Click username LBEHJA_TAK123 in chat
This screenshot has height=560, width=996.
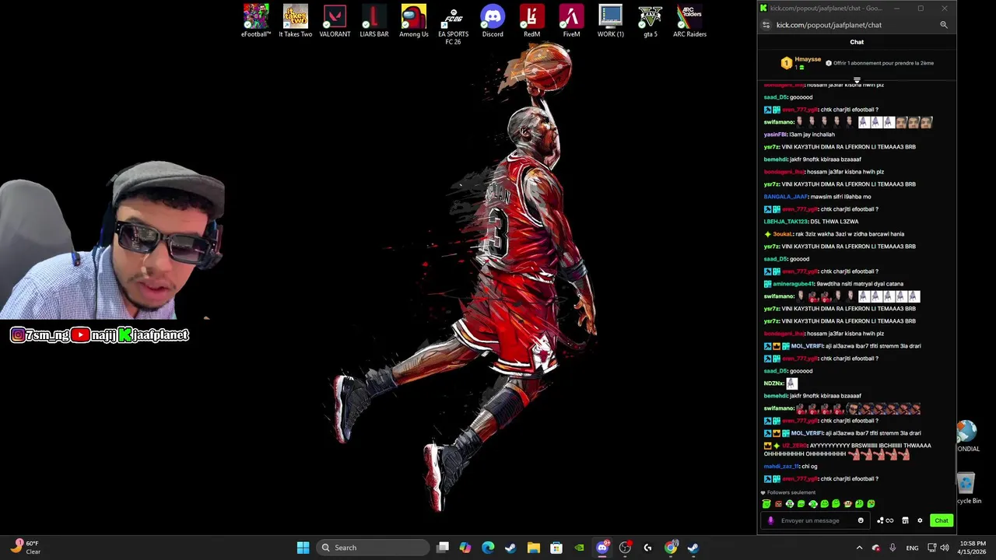pos(786,222)
